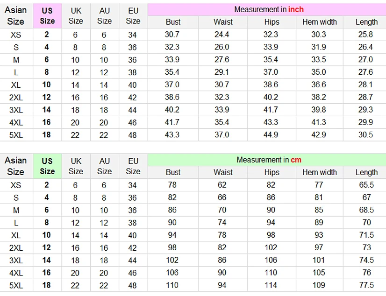The image size is (386, 296).
Task: Click bust value 30.7 in inch table
Action: tap(172, 35)
